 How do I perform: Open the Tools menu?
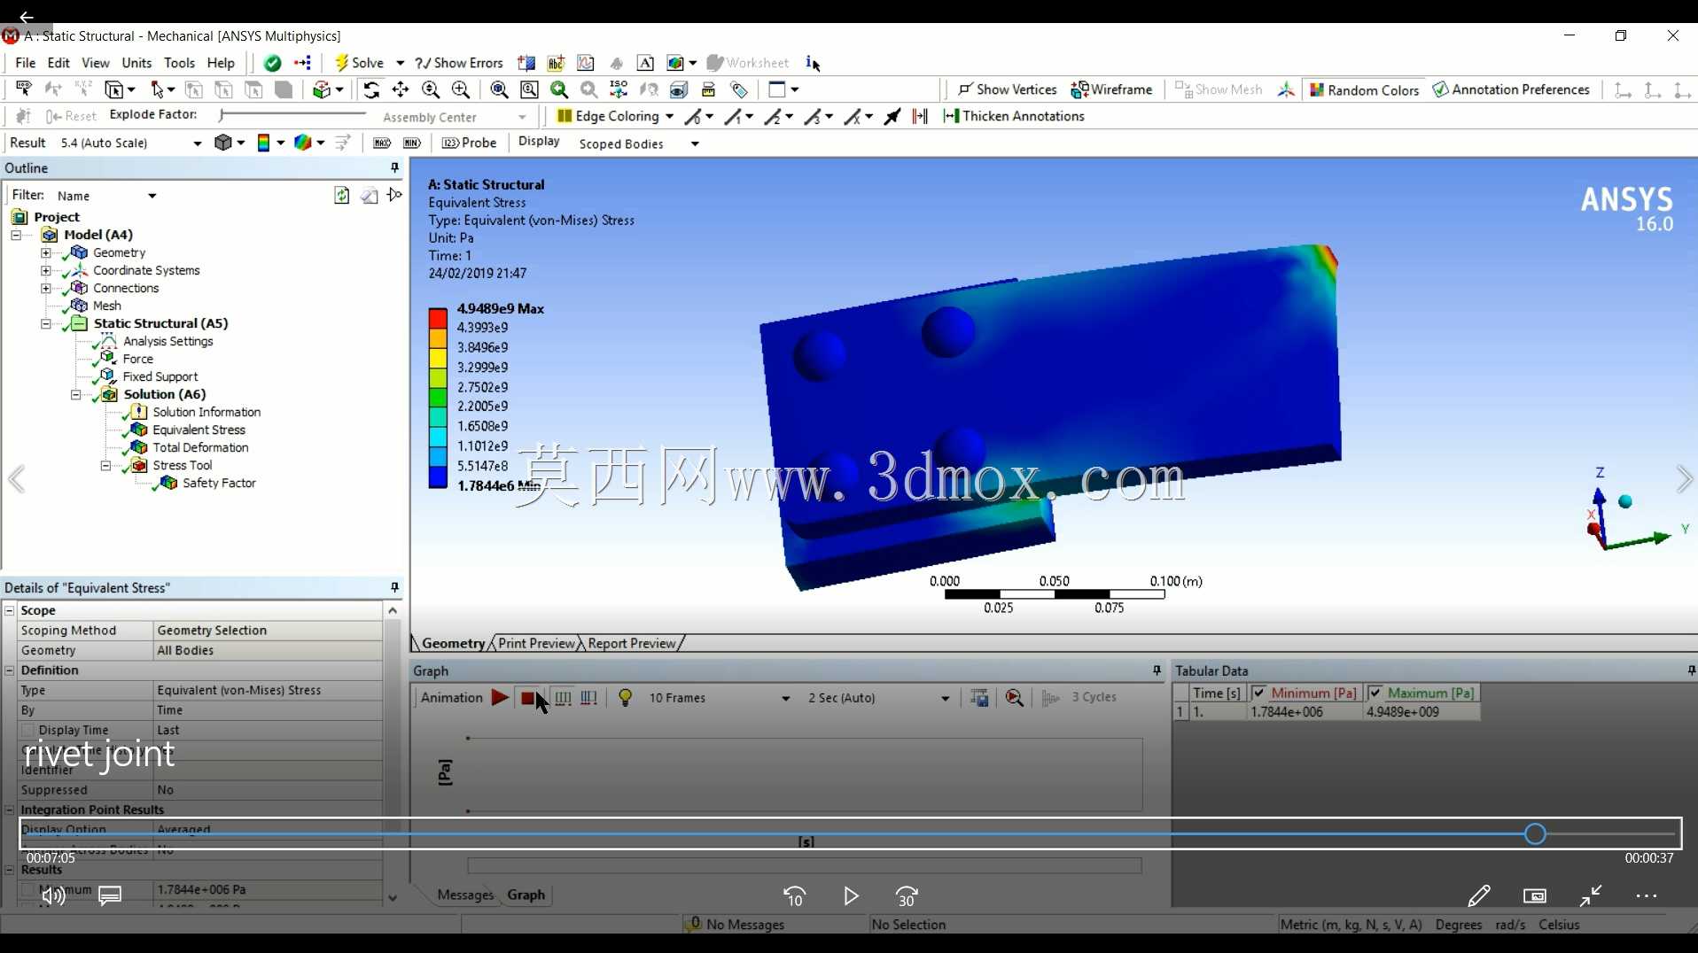pos(179,63)
